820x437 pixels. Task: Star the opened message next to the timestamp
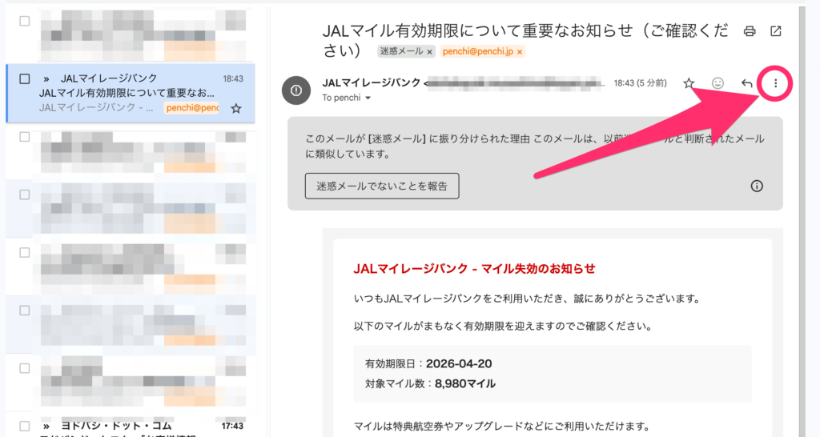tap(689, 83)
